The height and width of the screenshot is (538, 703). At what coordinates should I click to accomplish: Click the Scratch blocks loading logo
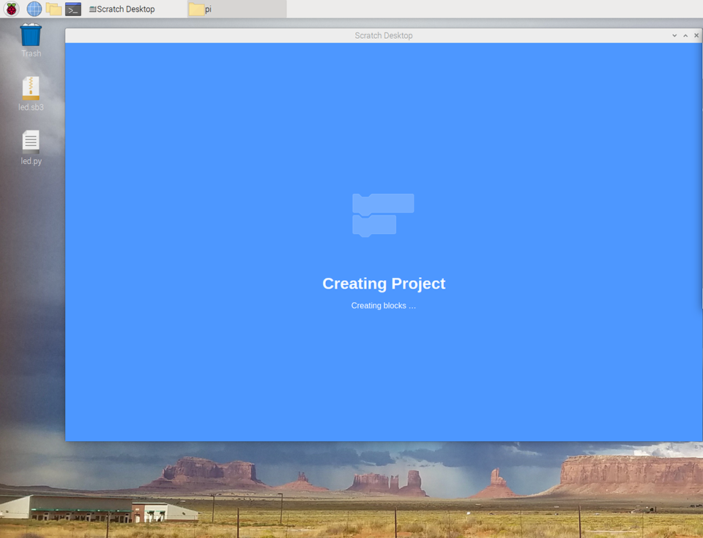tap(383, 215)
